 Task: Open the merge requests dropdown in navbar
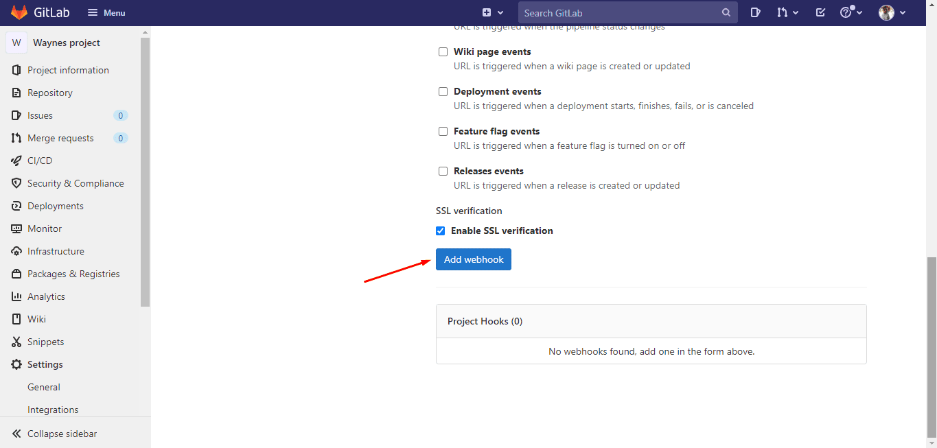(x=787, y=12)
